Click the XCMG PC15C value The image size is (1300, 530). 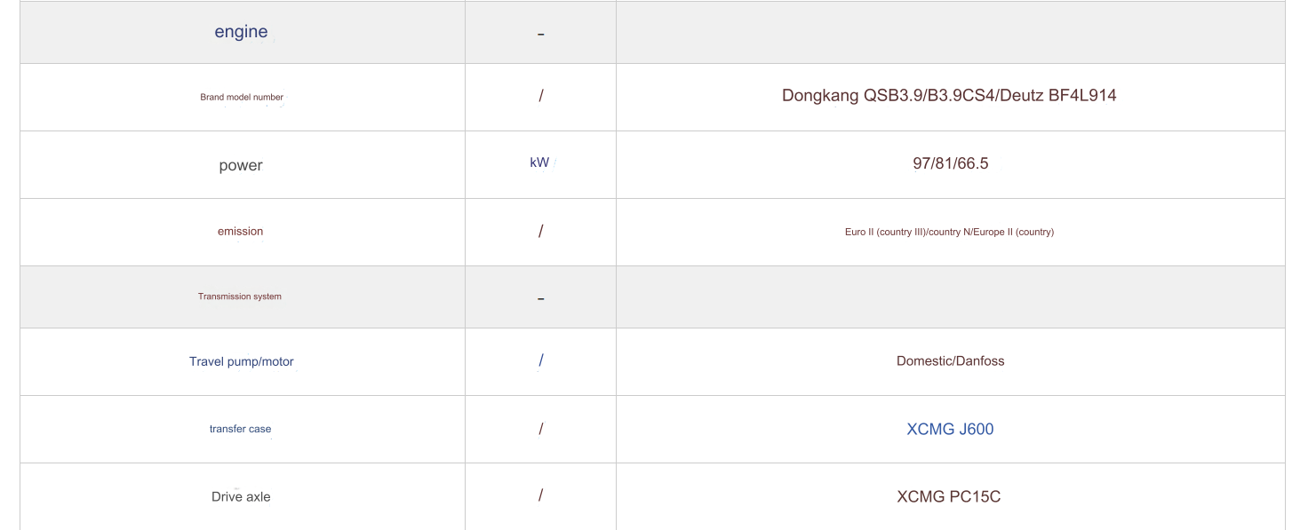coord(949,496)
